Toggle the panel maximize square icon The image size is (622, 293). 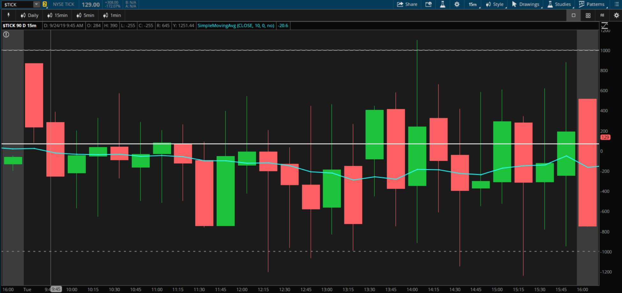[x=573, y=15]
